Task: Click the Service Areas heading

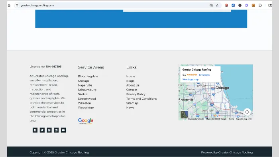Action: click(91, 67)
